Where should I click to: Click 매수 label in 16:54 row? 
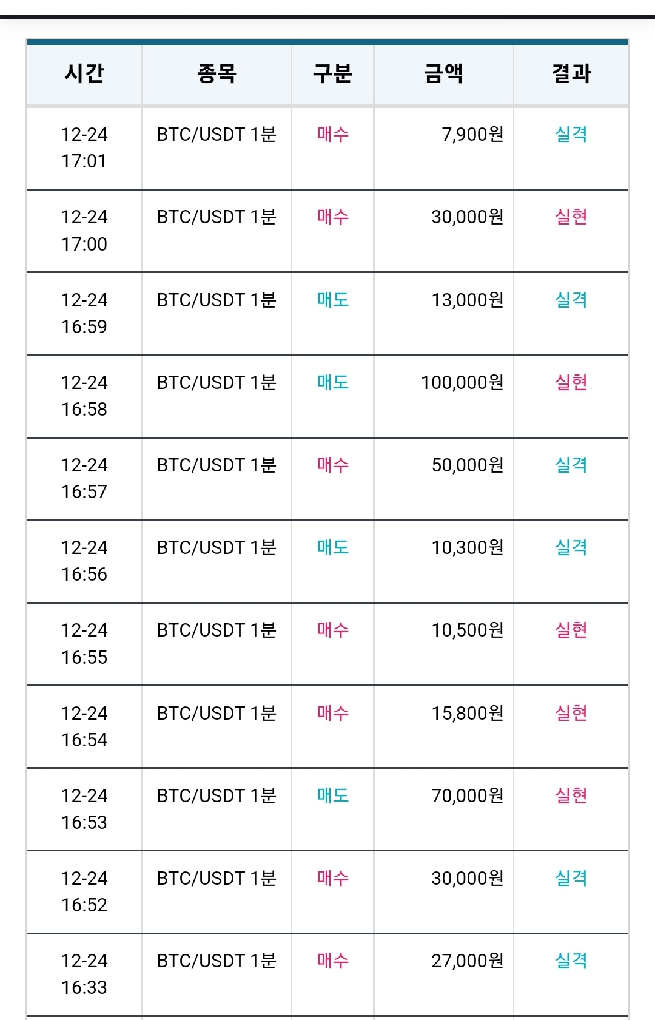coord(332,713)
